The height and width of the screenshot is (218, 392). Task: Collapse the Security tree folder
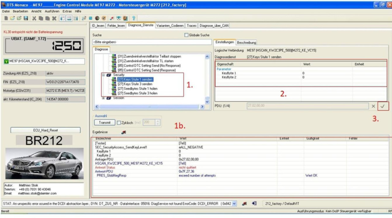104,75
